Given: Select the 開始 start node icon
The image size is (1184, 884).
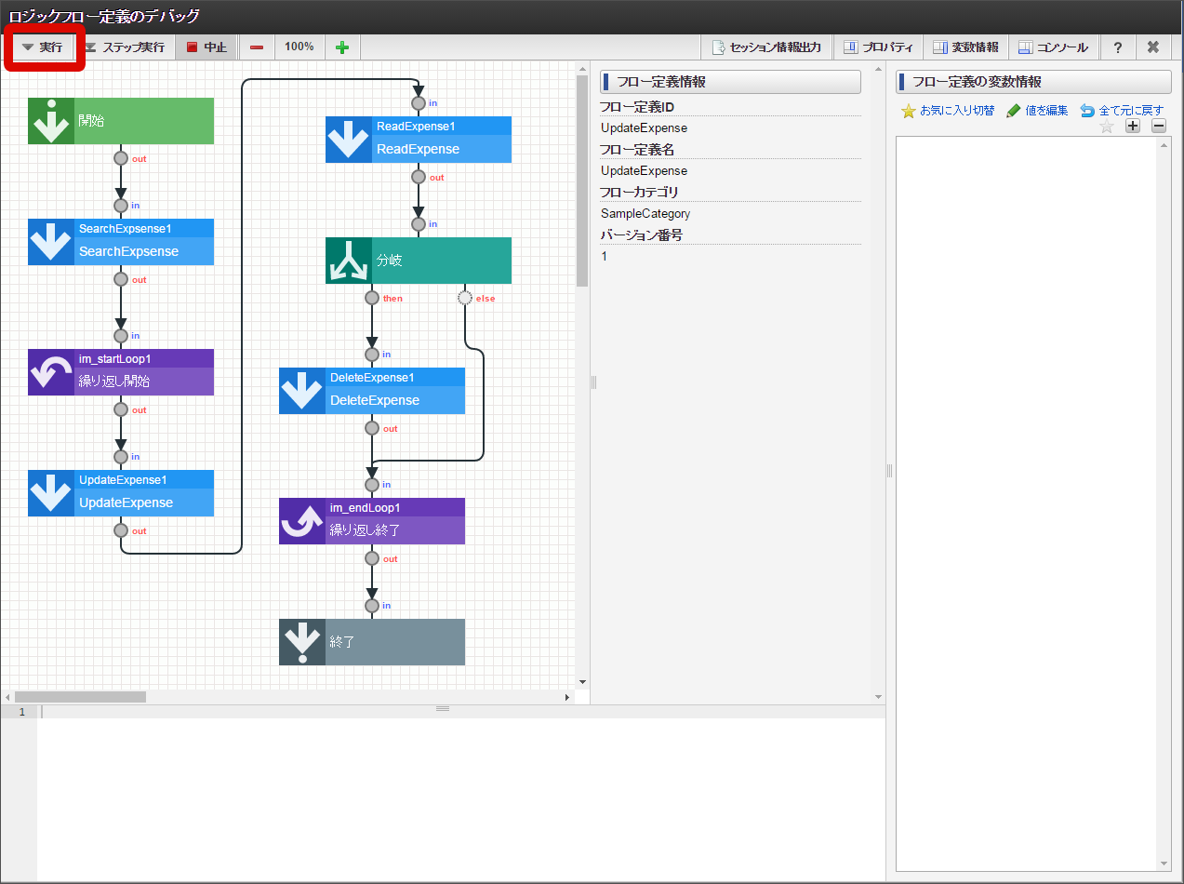Looking at the screenshot, I should click(51, 121).
